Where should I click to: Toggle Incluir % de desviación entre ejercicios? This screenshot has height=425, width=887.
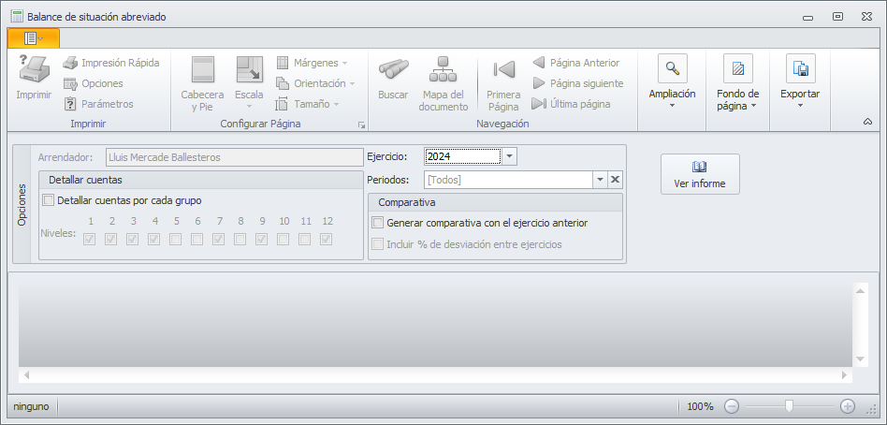point(377,244)
